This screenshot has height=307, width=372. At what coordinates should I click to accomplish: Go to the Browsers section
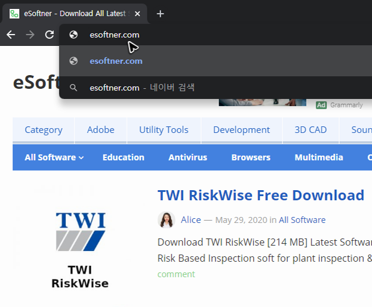pos(251,157)
